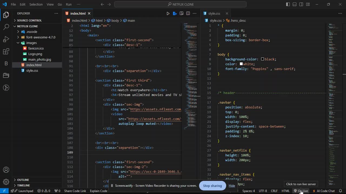The height and width of the screenshot is (194, 346).
Task: Open the Search view in activity bar
Action: tap(6, 27)
